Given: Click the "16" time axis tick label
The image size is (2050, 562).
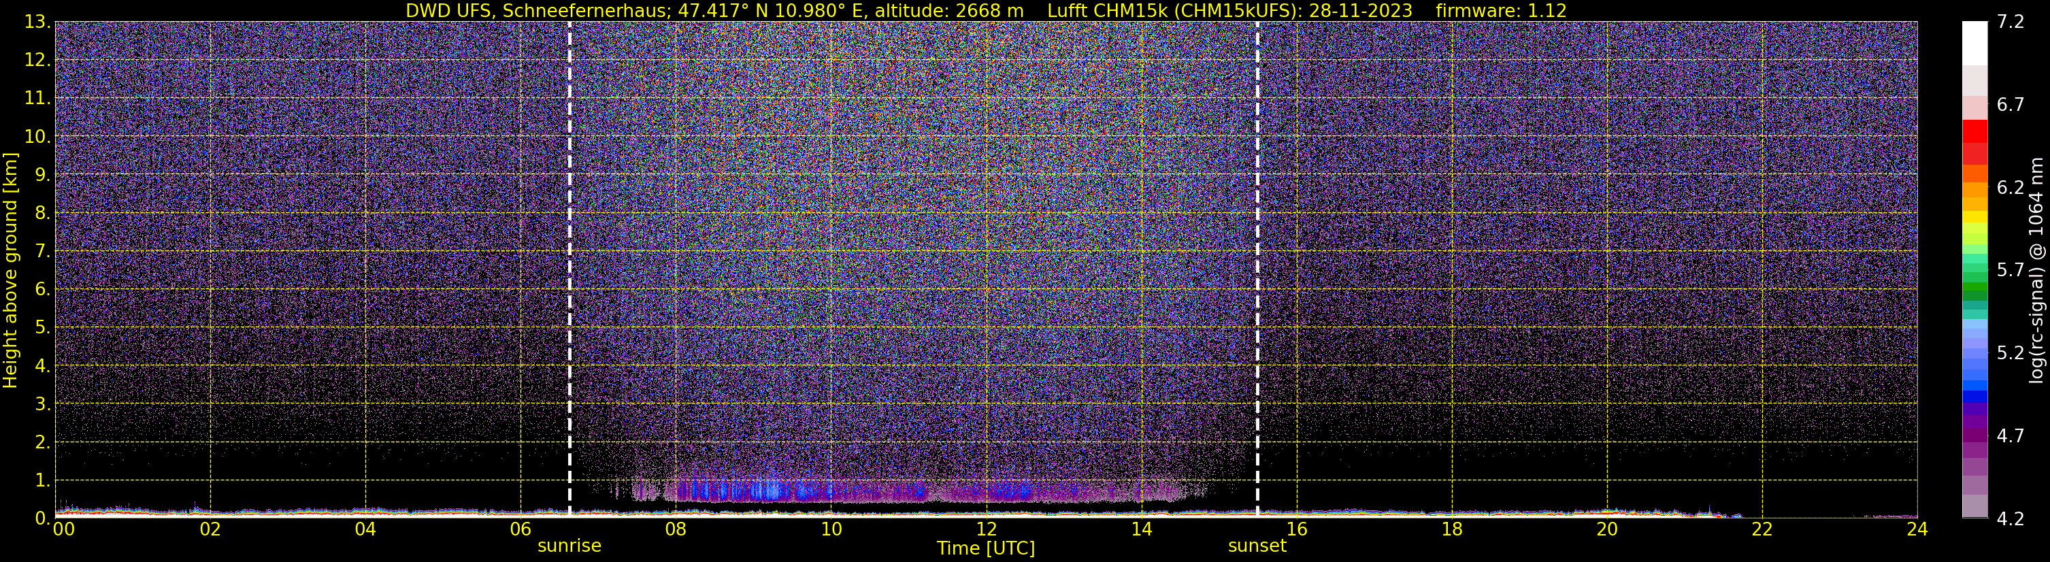Looking at the screenshot, I should (x=1296, y=530).
